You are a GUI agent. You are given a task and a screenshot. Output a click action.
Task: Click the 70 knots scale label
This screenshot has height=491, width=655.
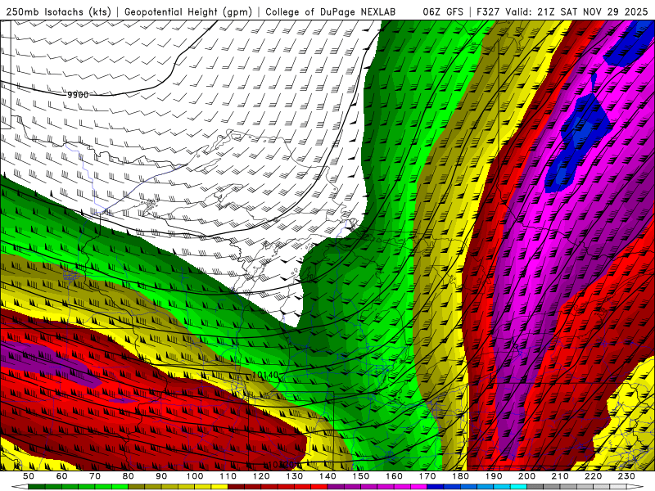[x=95, y=476]
